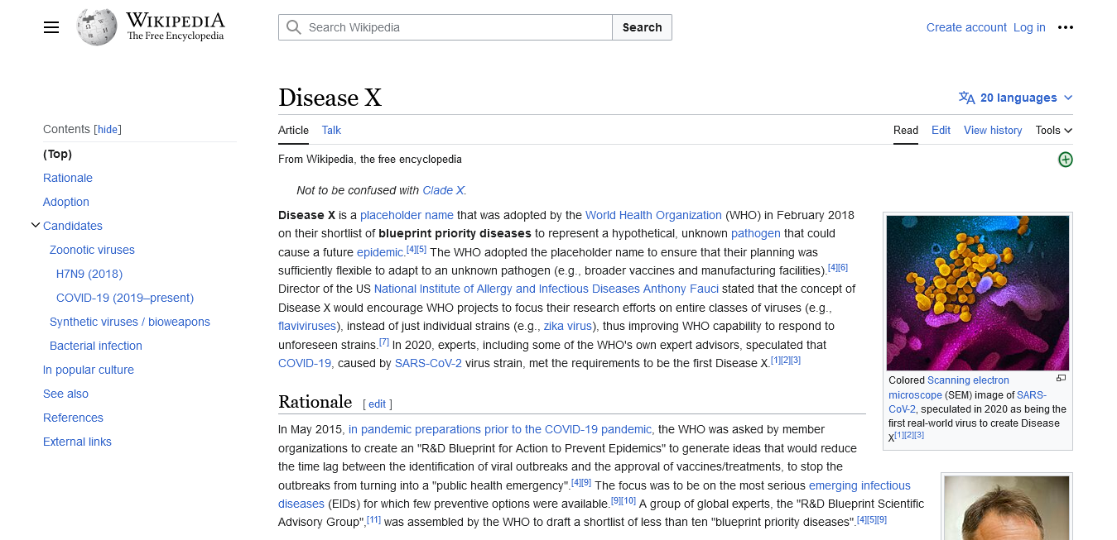Click the Search button

(642, 27)
